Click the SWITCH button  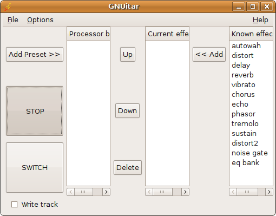tap(35, 167)
